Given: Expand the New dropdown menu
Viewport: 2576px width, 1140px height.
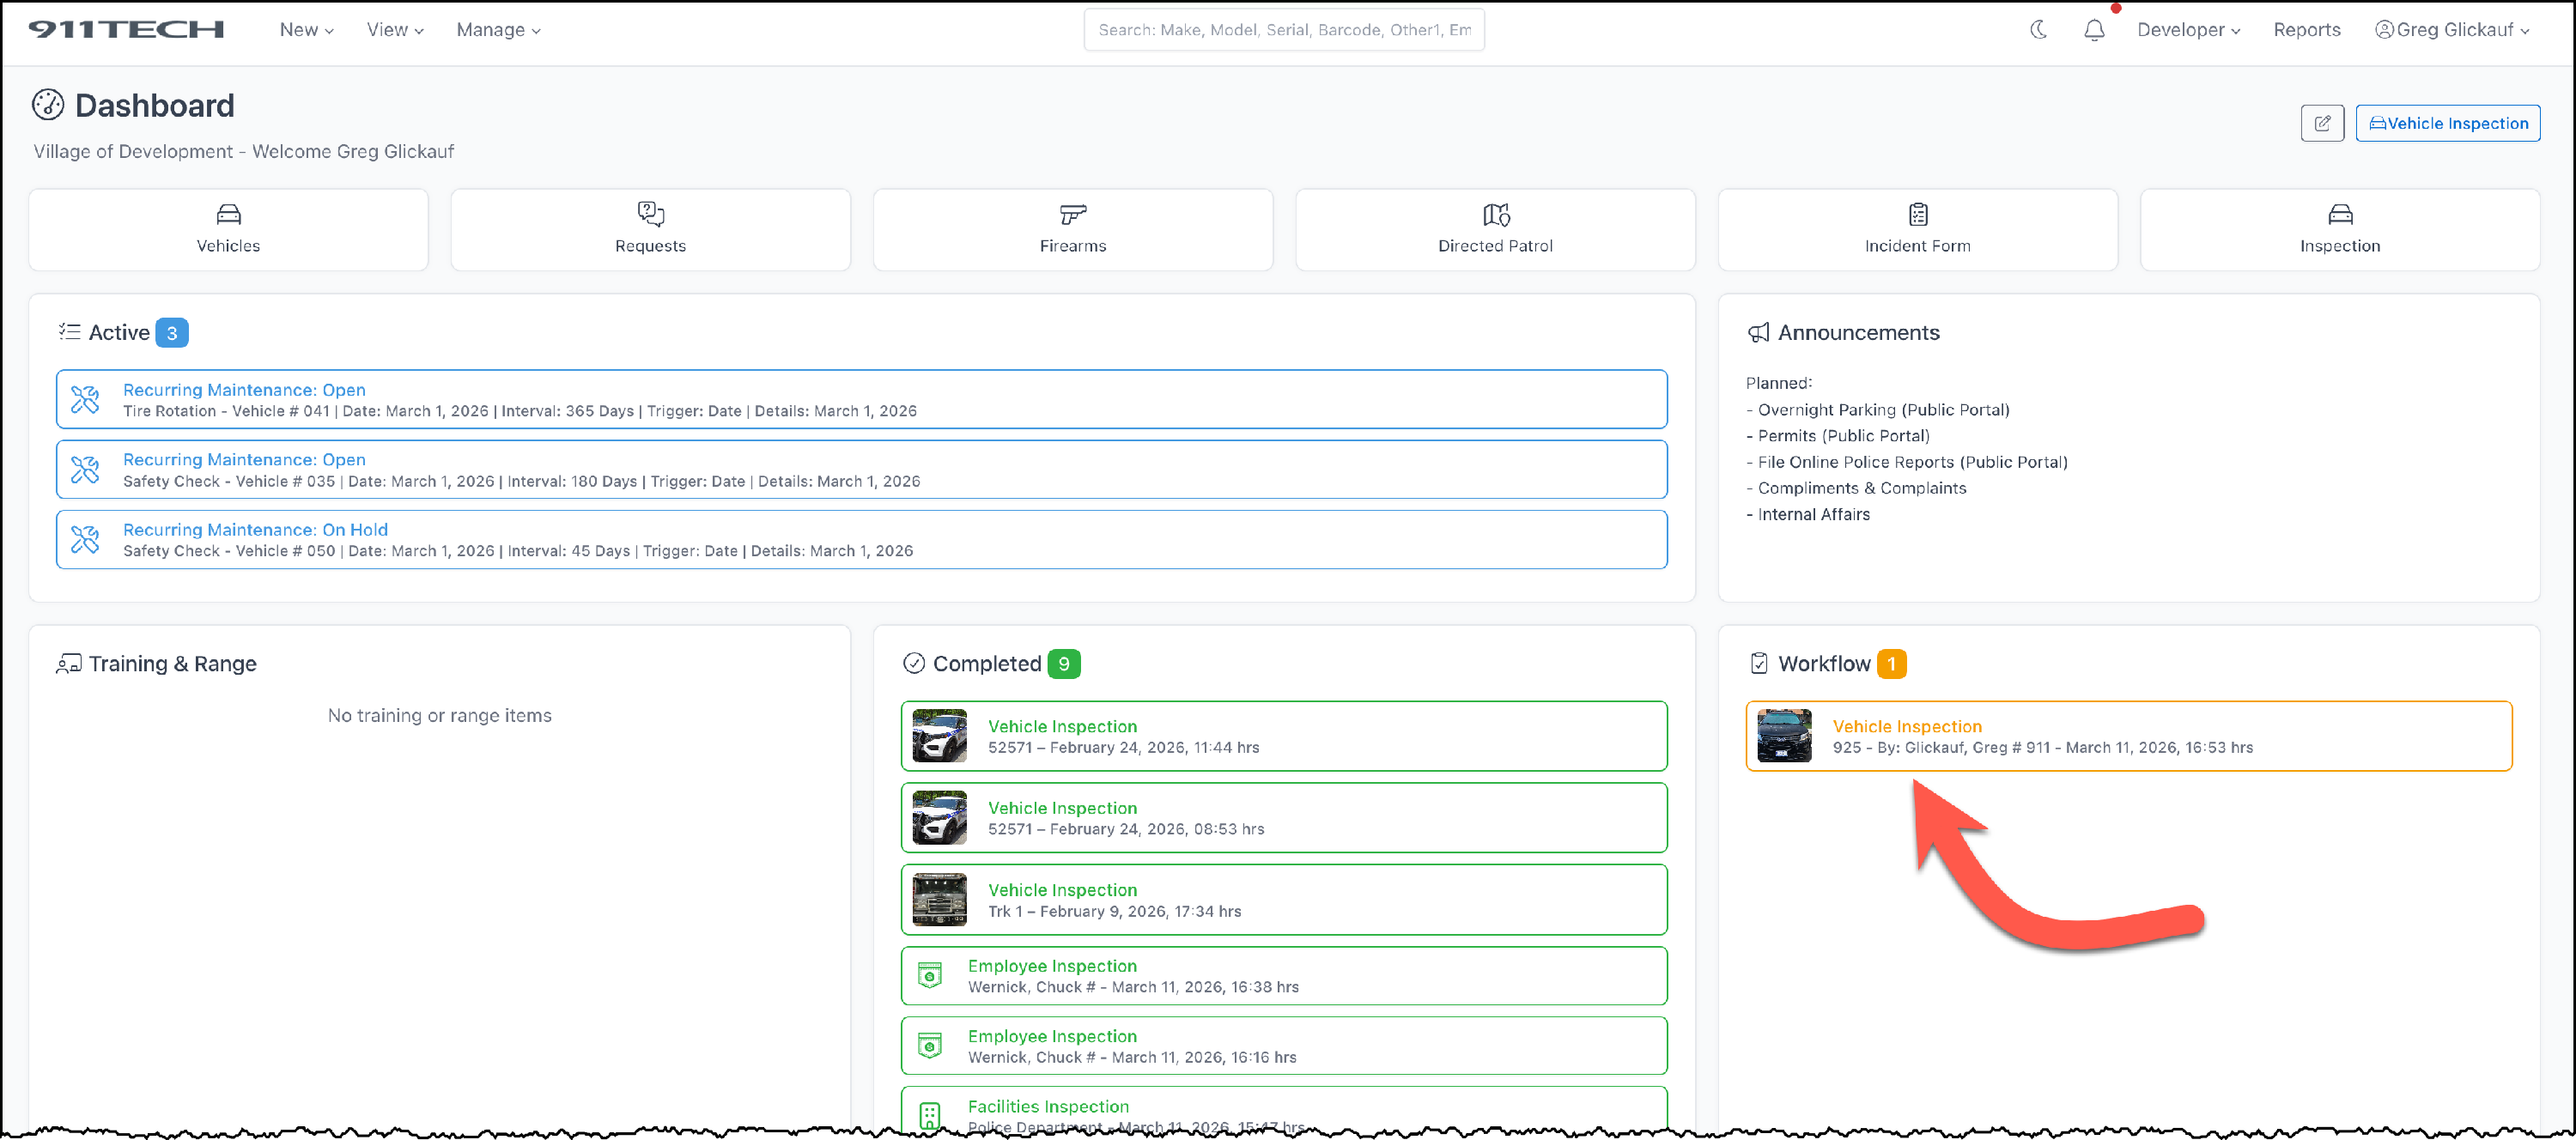Looking at the screenshot, I should pos(306,30).
